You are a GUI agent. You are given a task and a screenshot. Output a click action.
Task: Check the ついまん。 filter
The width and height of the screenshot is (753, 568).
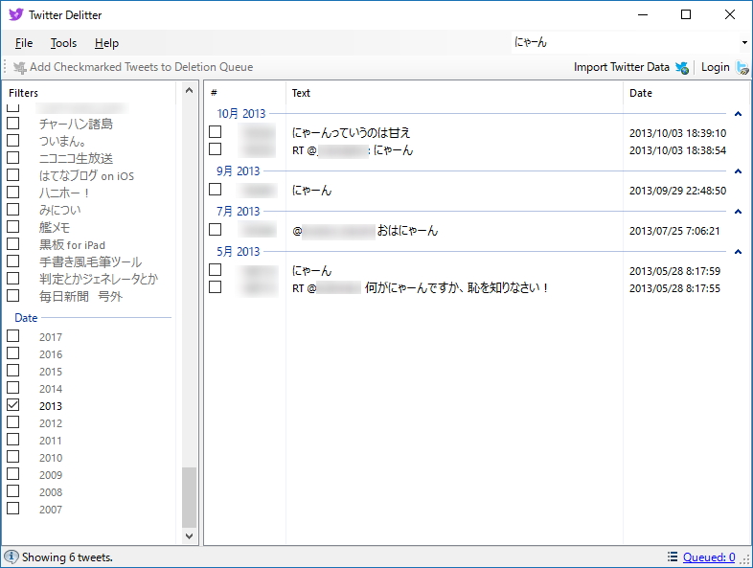[x=13, y=141]
